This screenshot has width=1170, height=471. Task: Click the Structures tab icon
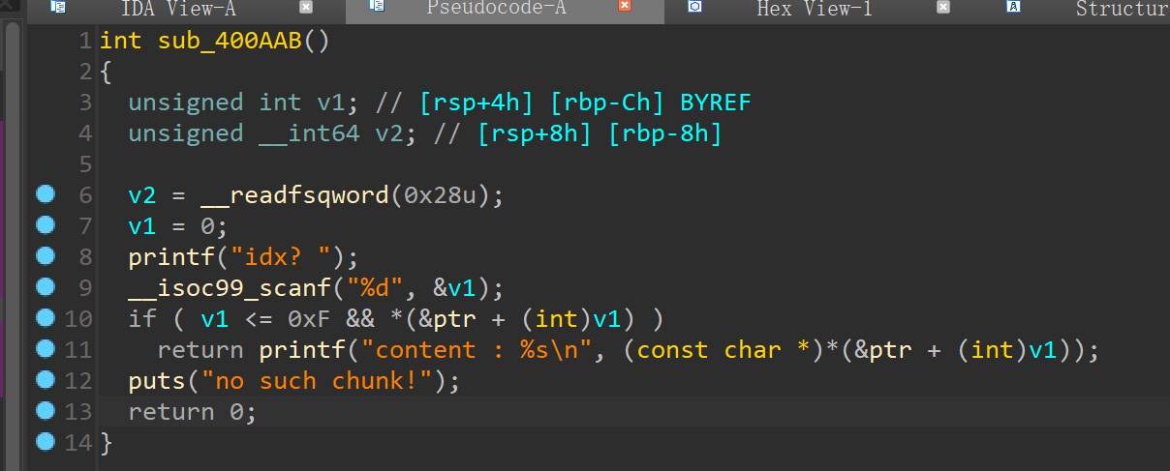(x=1014, y=8)
